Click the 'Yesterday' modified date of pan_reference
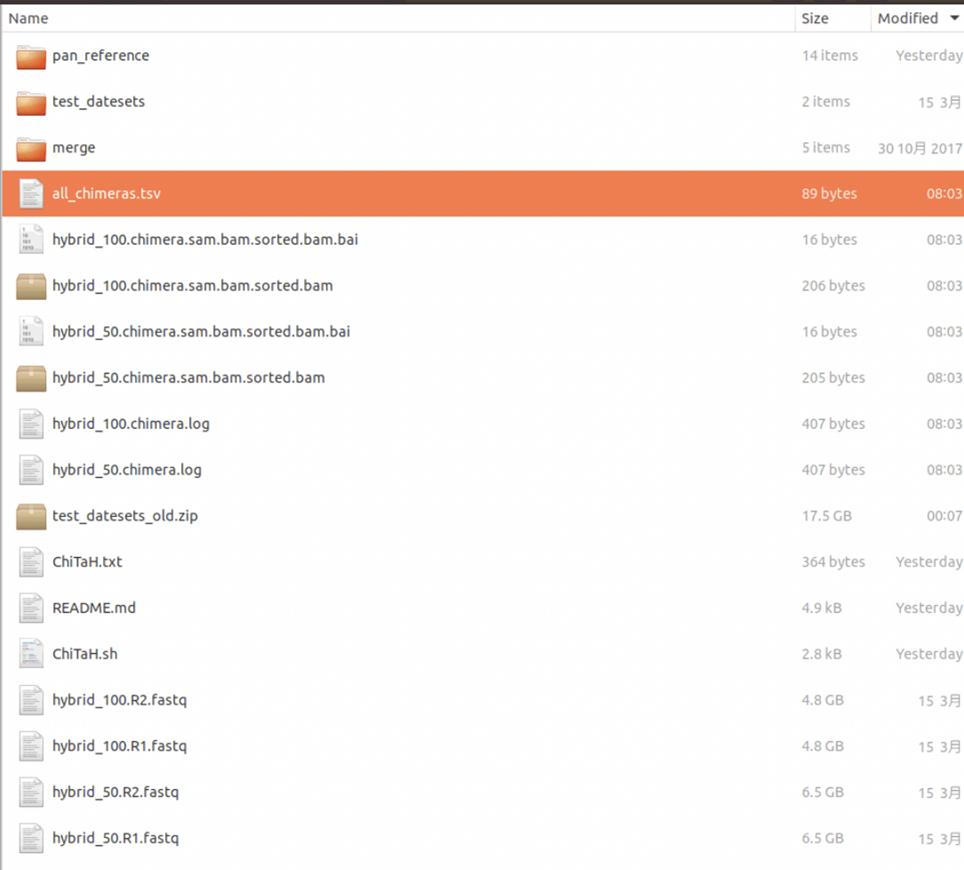 (929, 56)
